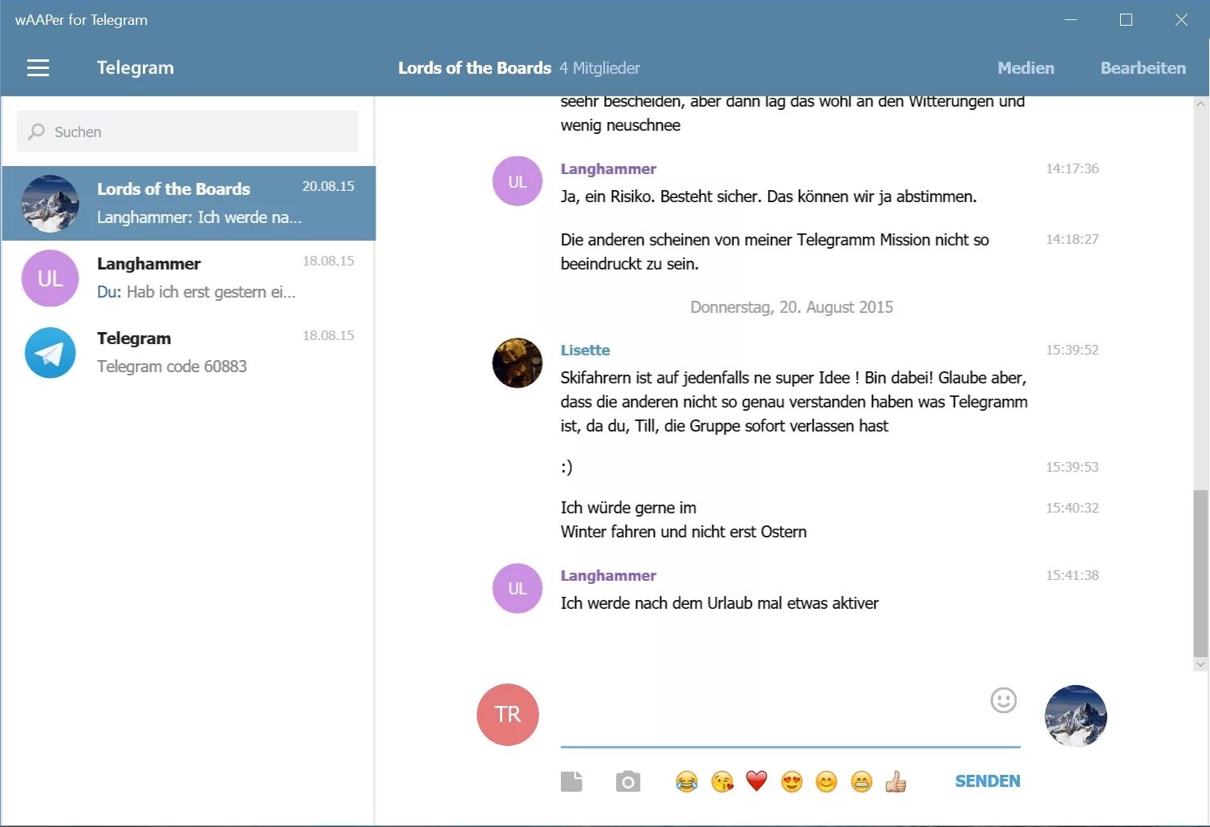Screen dimensions: 1210x827
Task: Click the group mountain avatar beside input
Action: coord(1075,716)
